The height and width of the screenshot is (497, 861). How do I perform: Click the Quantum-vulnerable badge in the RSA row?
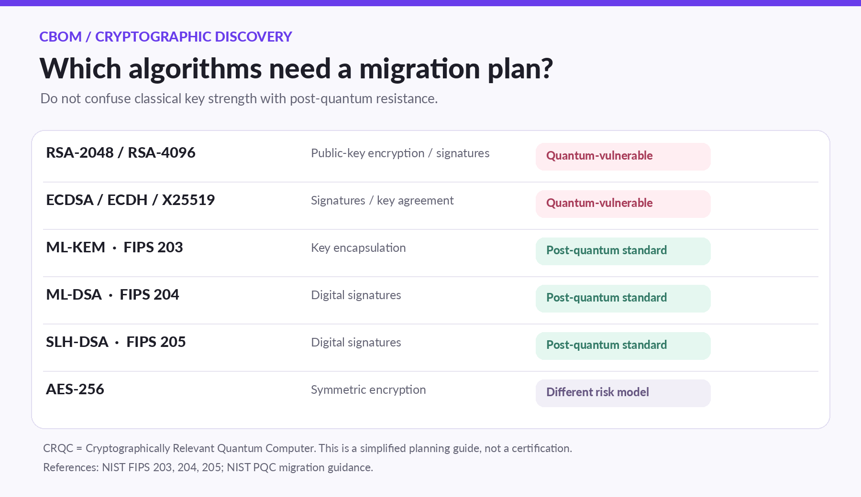tap(623, 157)
